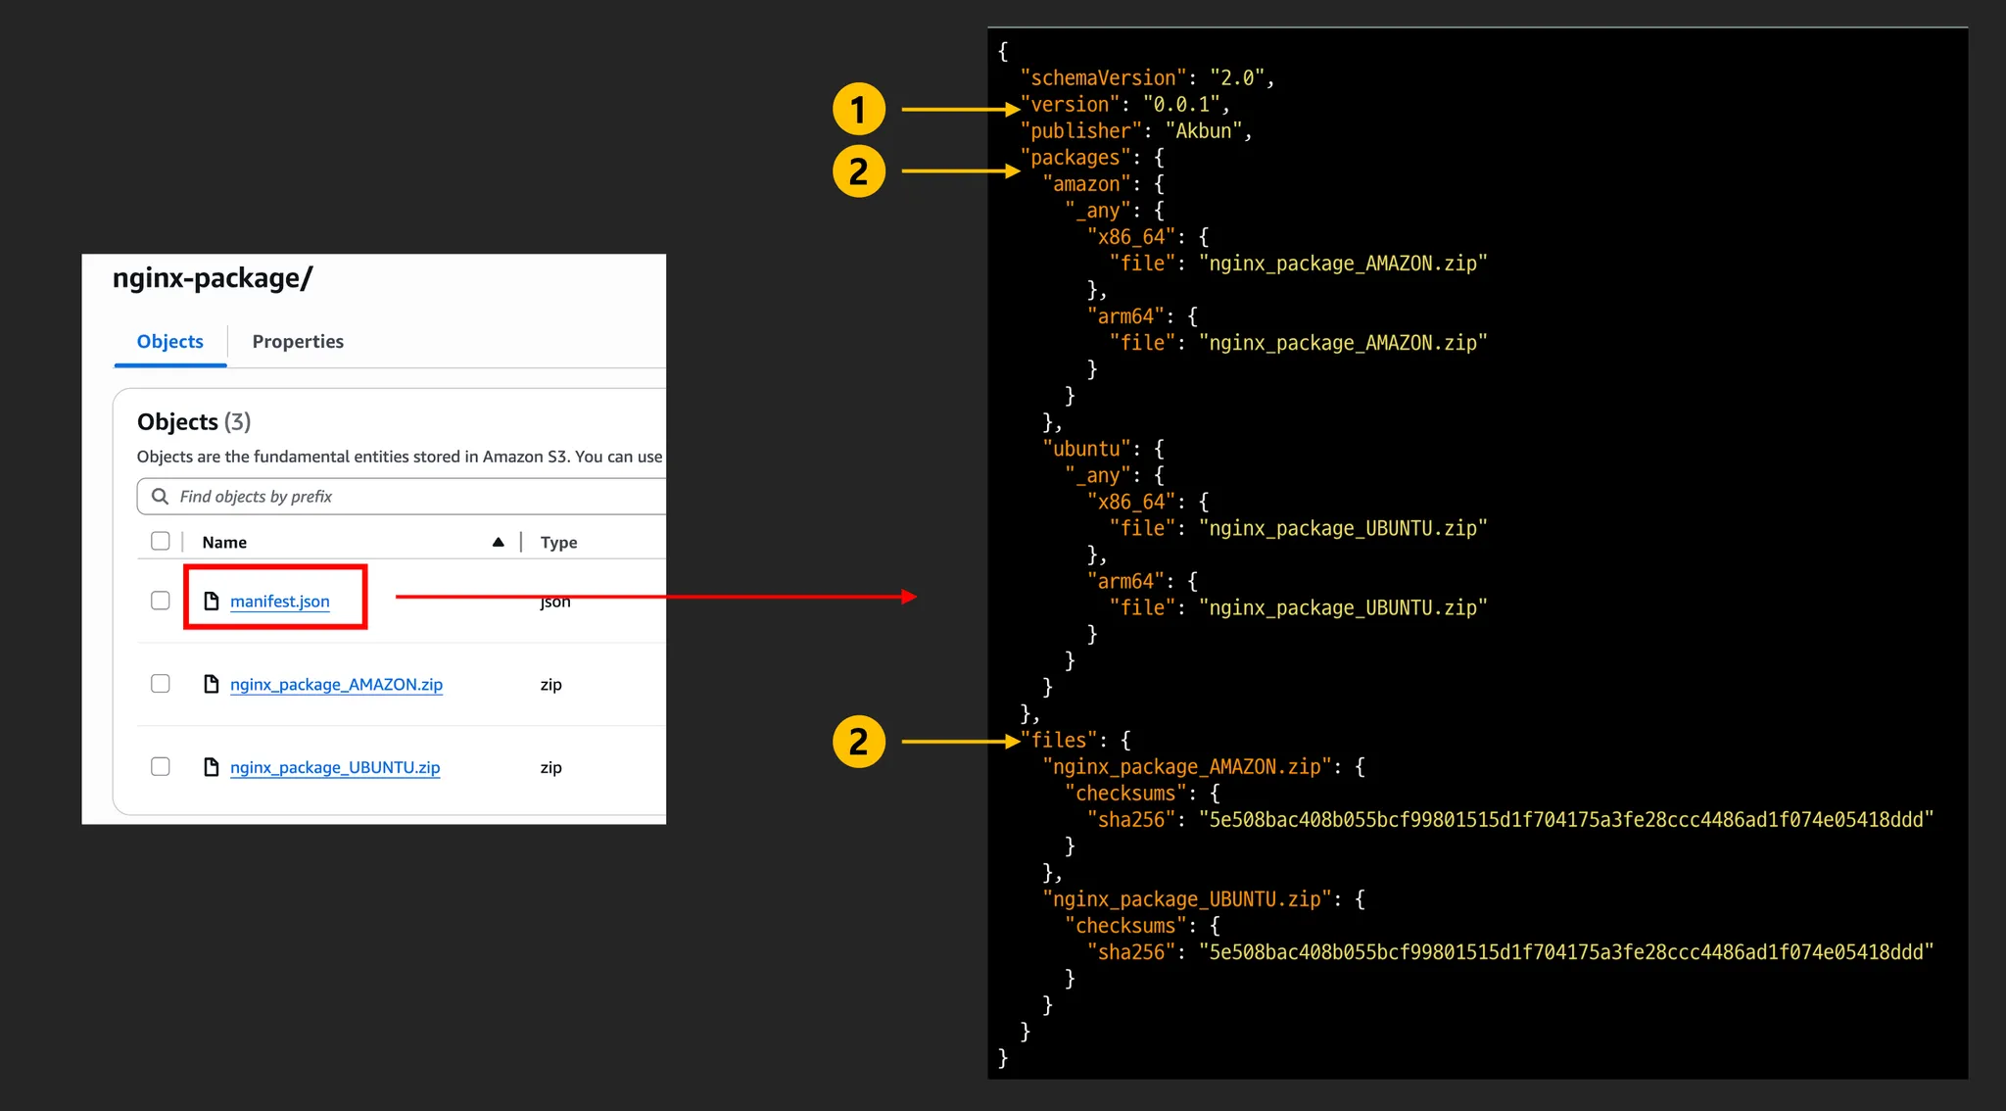Viewport: 2006px width, 1111px height.
Task: Click the search magnifier icon
Action: (160, 497)
